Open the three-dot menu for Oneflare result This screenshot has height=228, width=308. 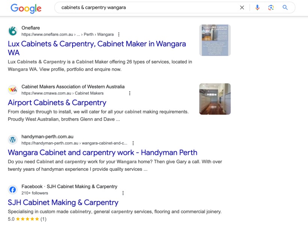tap(119, 34)
